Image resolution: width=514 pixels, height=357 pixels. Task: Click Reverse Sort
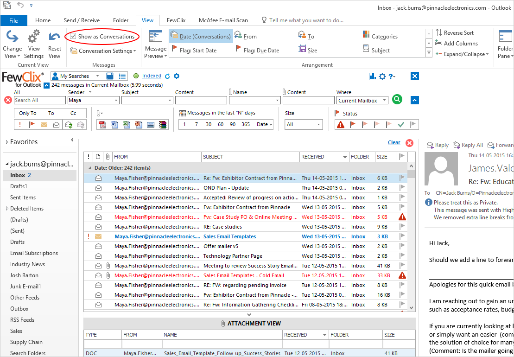[x=455, y=33]
